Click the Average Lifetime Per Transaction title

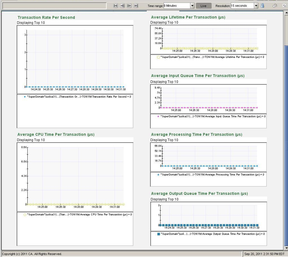coord(188,17)
